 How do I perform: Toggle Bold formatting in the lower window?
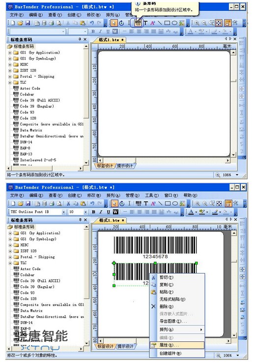93,212
